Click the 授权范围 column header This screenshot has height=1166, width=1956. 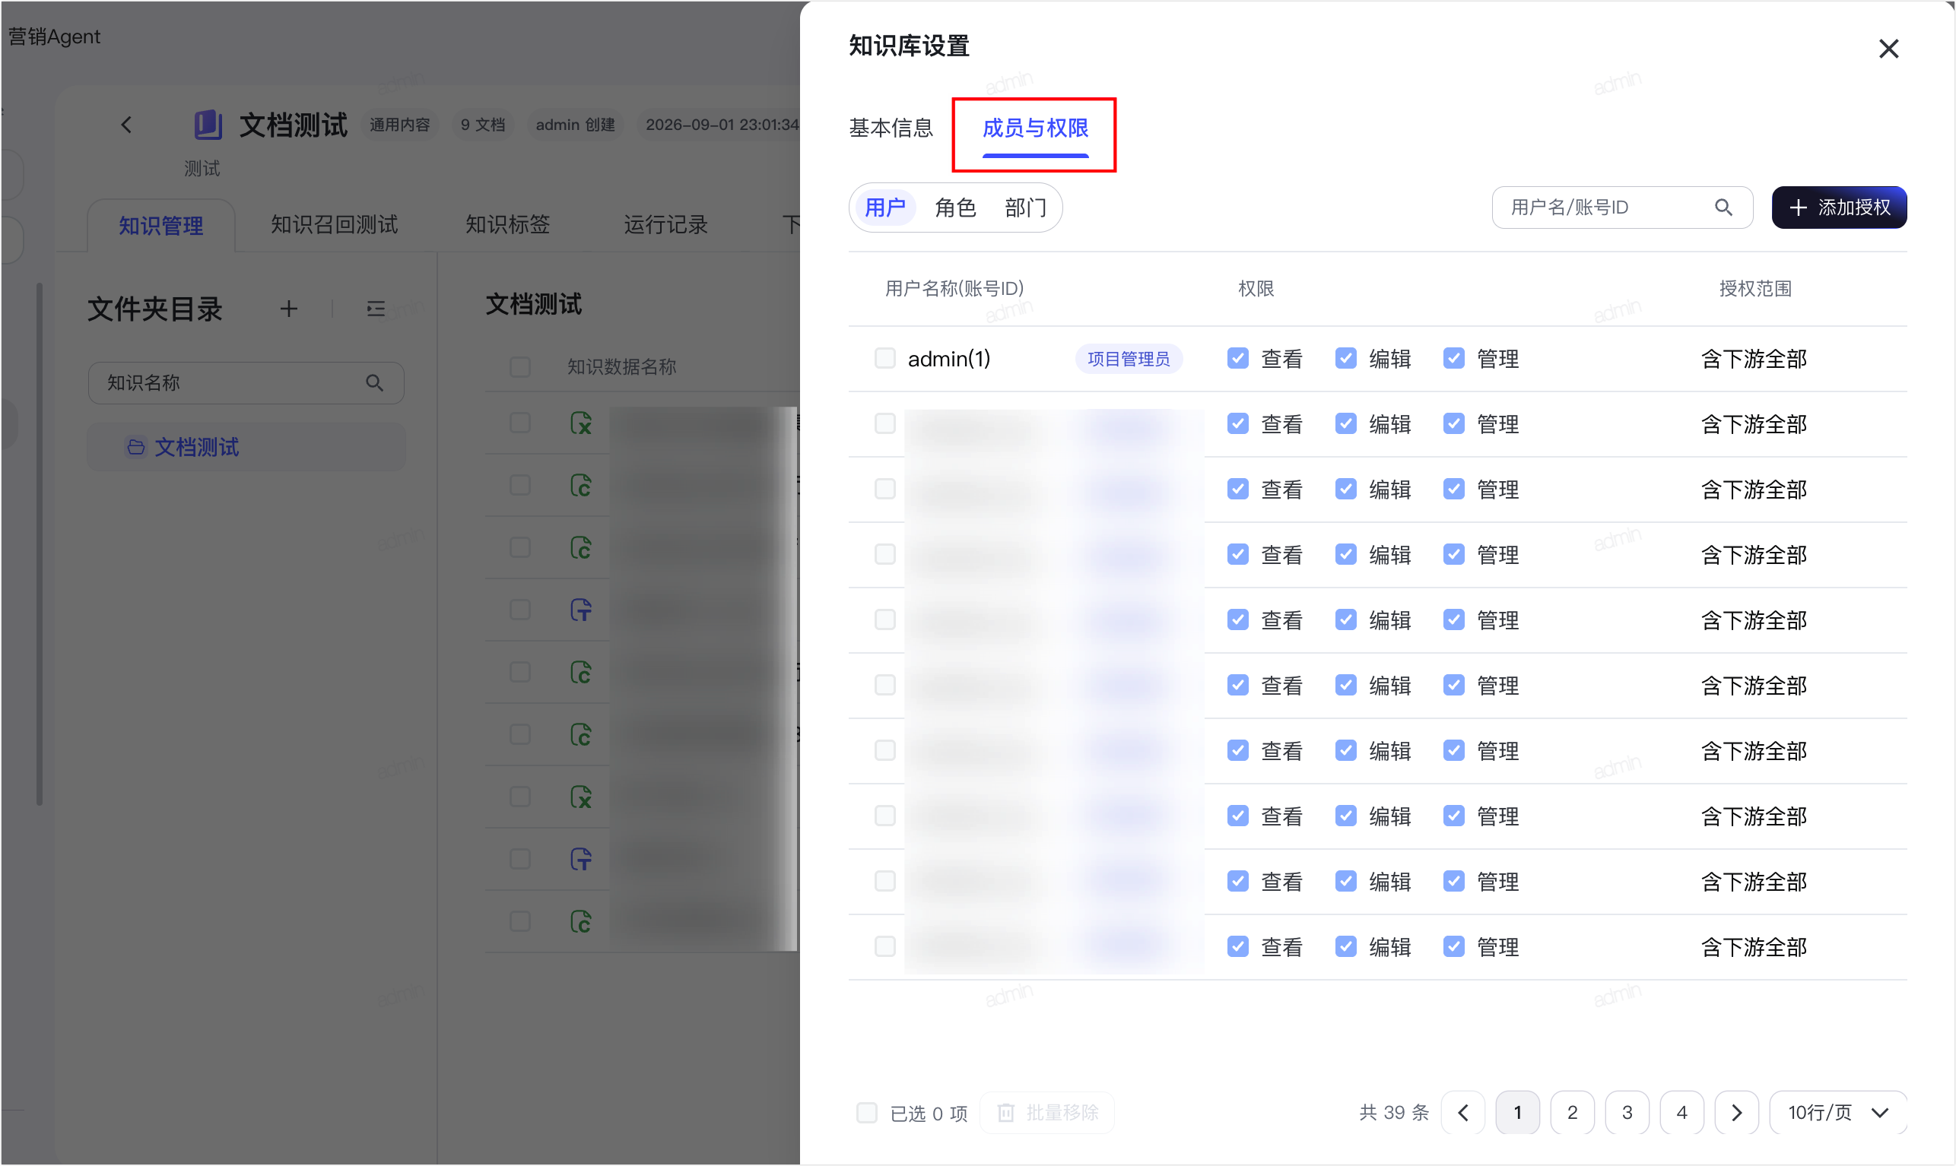tap(1754, 288)
